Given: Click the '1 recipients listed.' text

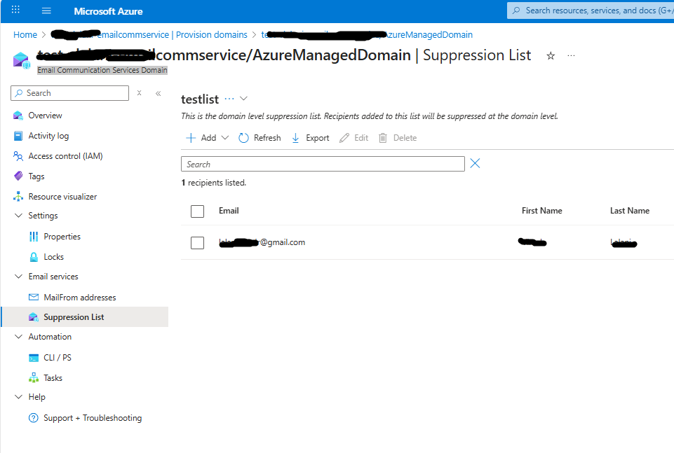Looking at the screenshot, I should (x=214, y=183).
